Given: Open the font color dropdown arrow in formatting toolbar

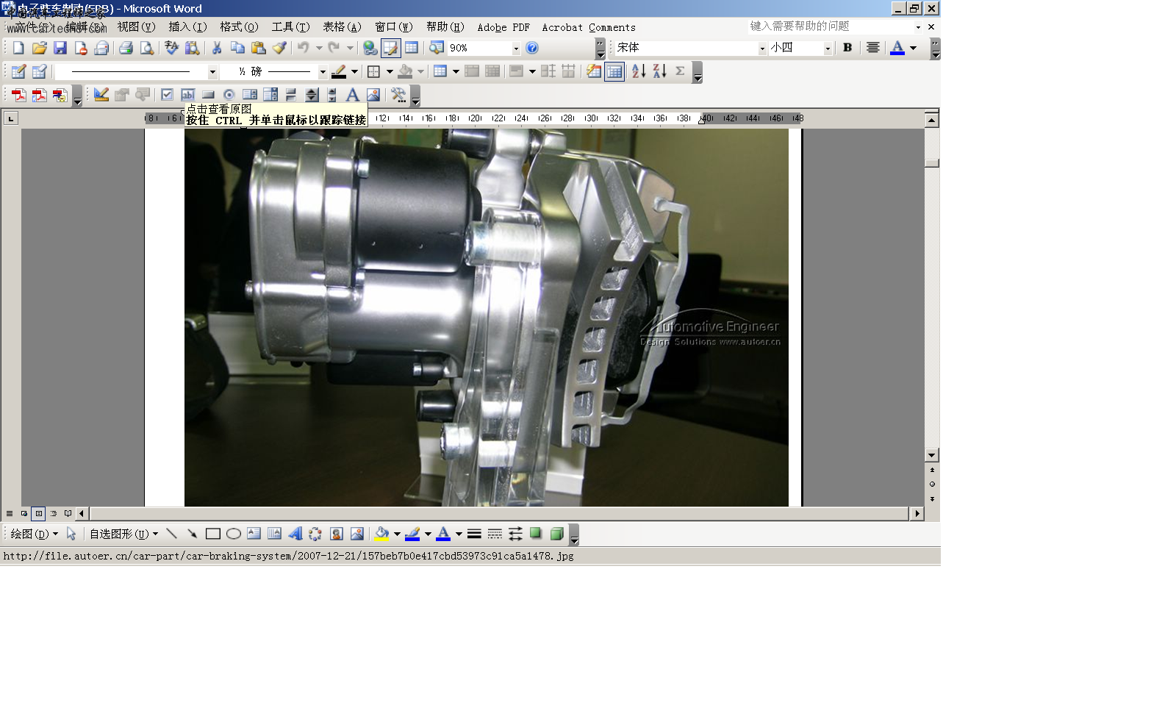Looking at the screenshot, I should (x=913, y=48).
